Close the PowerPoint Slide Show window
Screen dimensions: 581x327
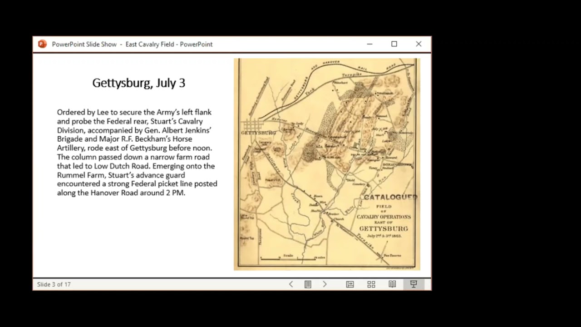[419, 44]
